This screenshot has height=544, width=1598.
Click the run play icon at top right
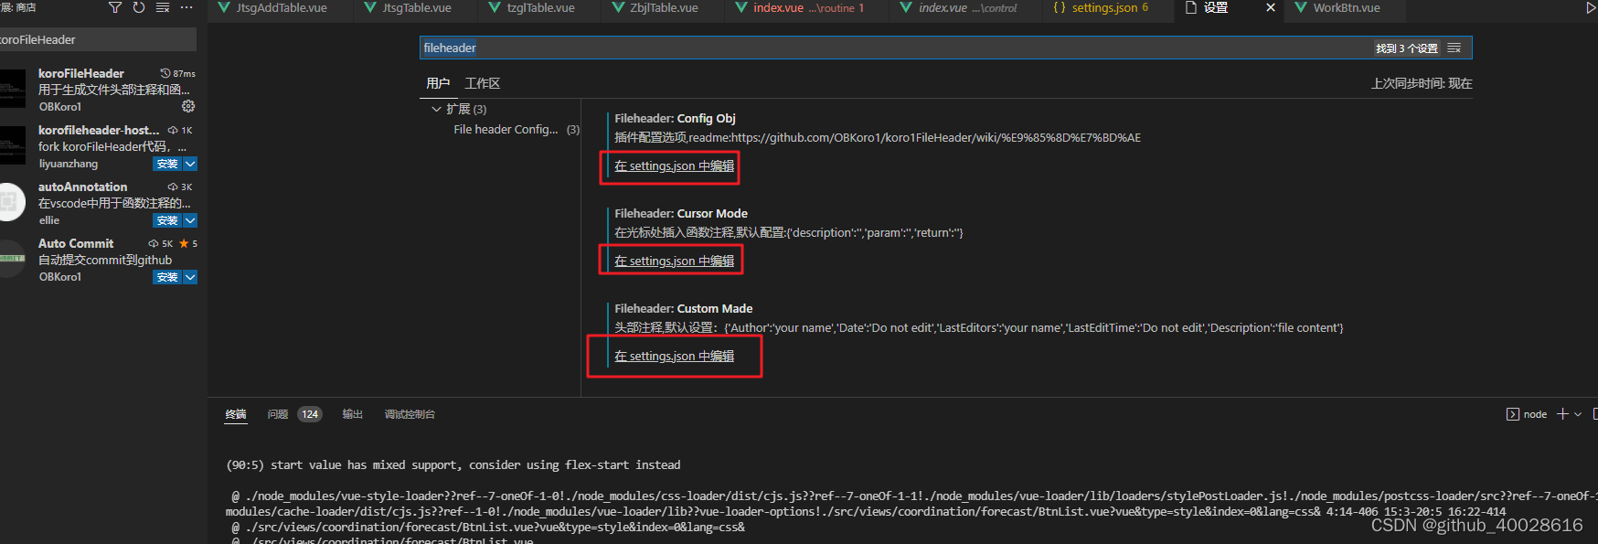1591,7
